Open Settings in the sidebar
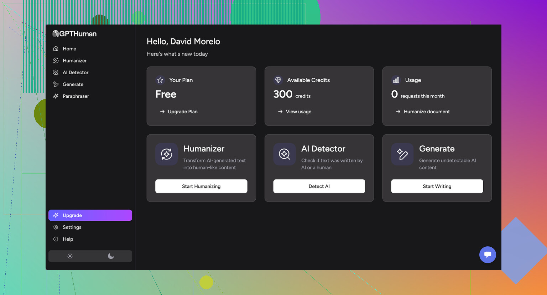 [x=72, y=227]
